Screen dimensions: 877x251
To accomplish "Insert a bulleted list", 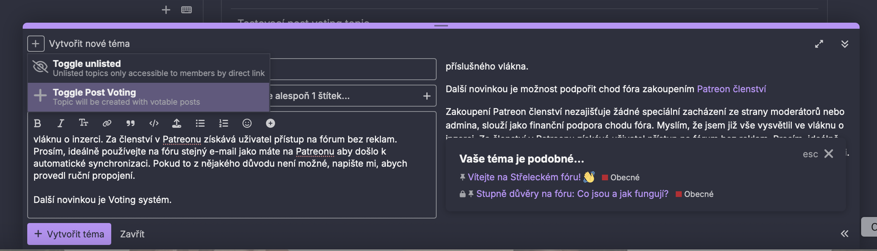I will click(x=200, y=123).
